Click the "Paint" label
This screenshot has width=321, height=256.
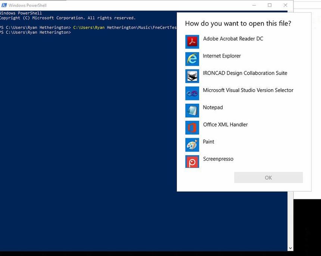click(x=208, y=141)
